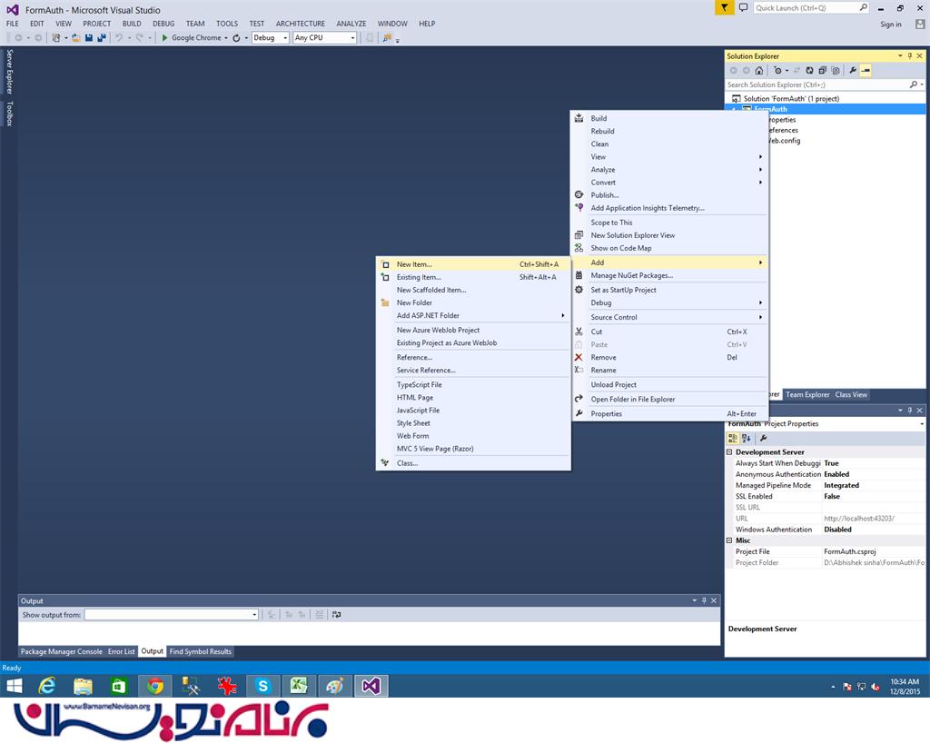Viewport: 930px width, 743px height.
Task: Click the Quick Launch search box
Action: (811, 7)
